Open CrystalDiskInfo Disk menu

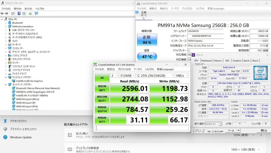coord(187,8)
